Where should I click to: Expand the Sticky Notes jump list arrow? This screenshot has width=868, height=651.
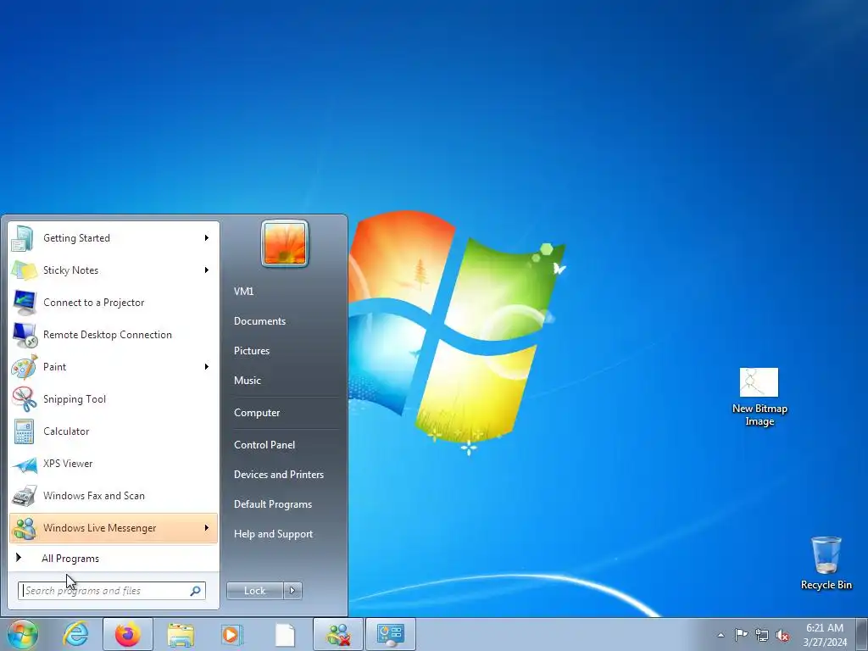click(207, 270)
